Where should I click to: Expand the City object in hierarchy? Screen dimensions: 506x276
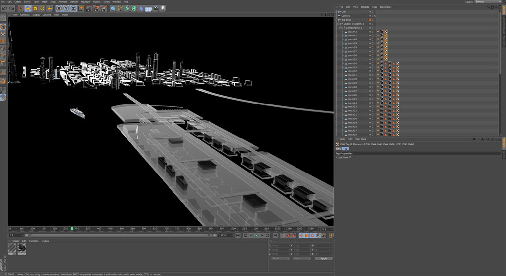coord(337,12)
